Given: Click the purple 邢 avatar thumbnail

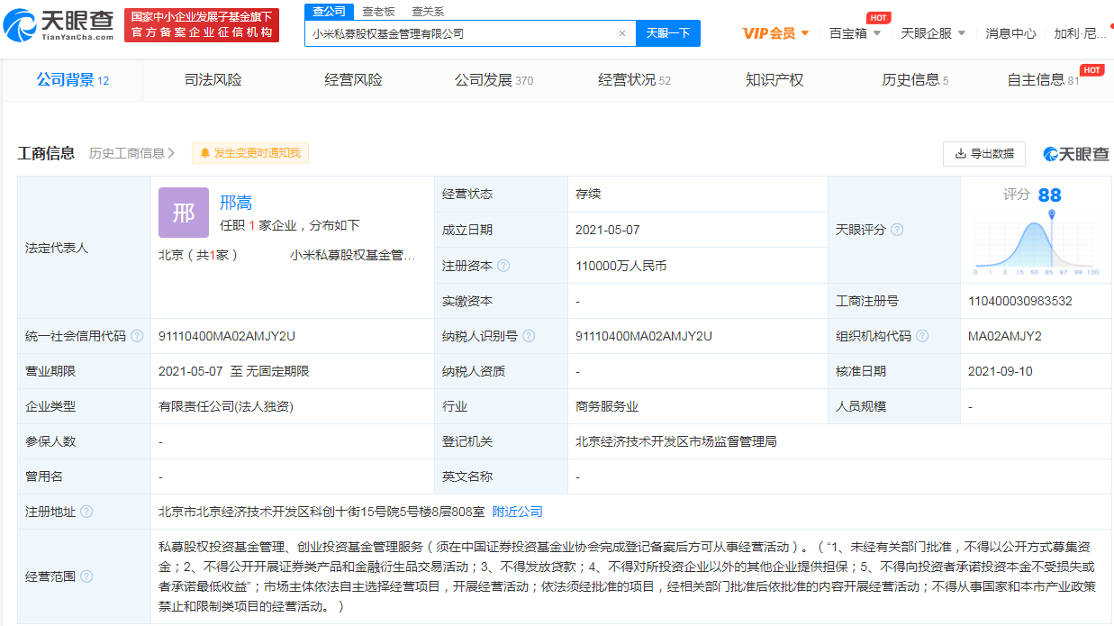Looking at the screenshot, I should click(184, 213).
